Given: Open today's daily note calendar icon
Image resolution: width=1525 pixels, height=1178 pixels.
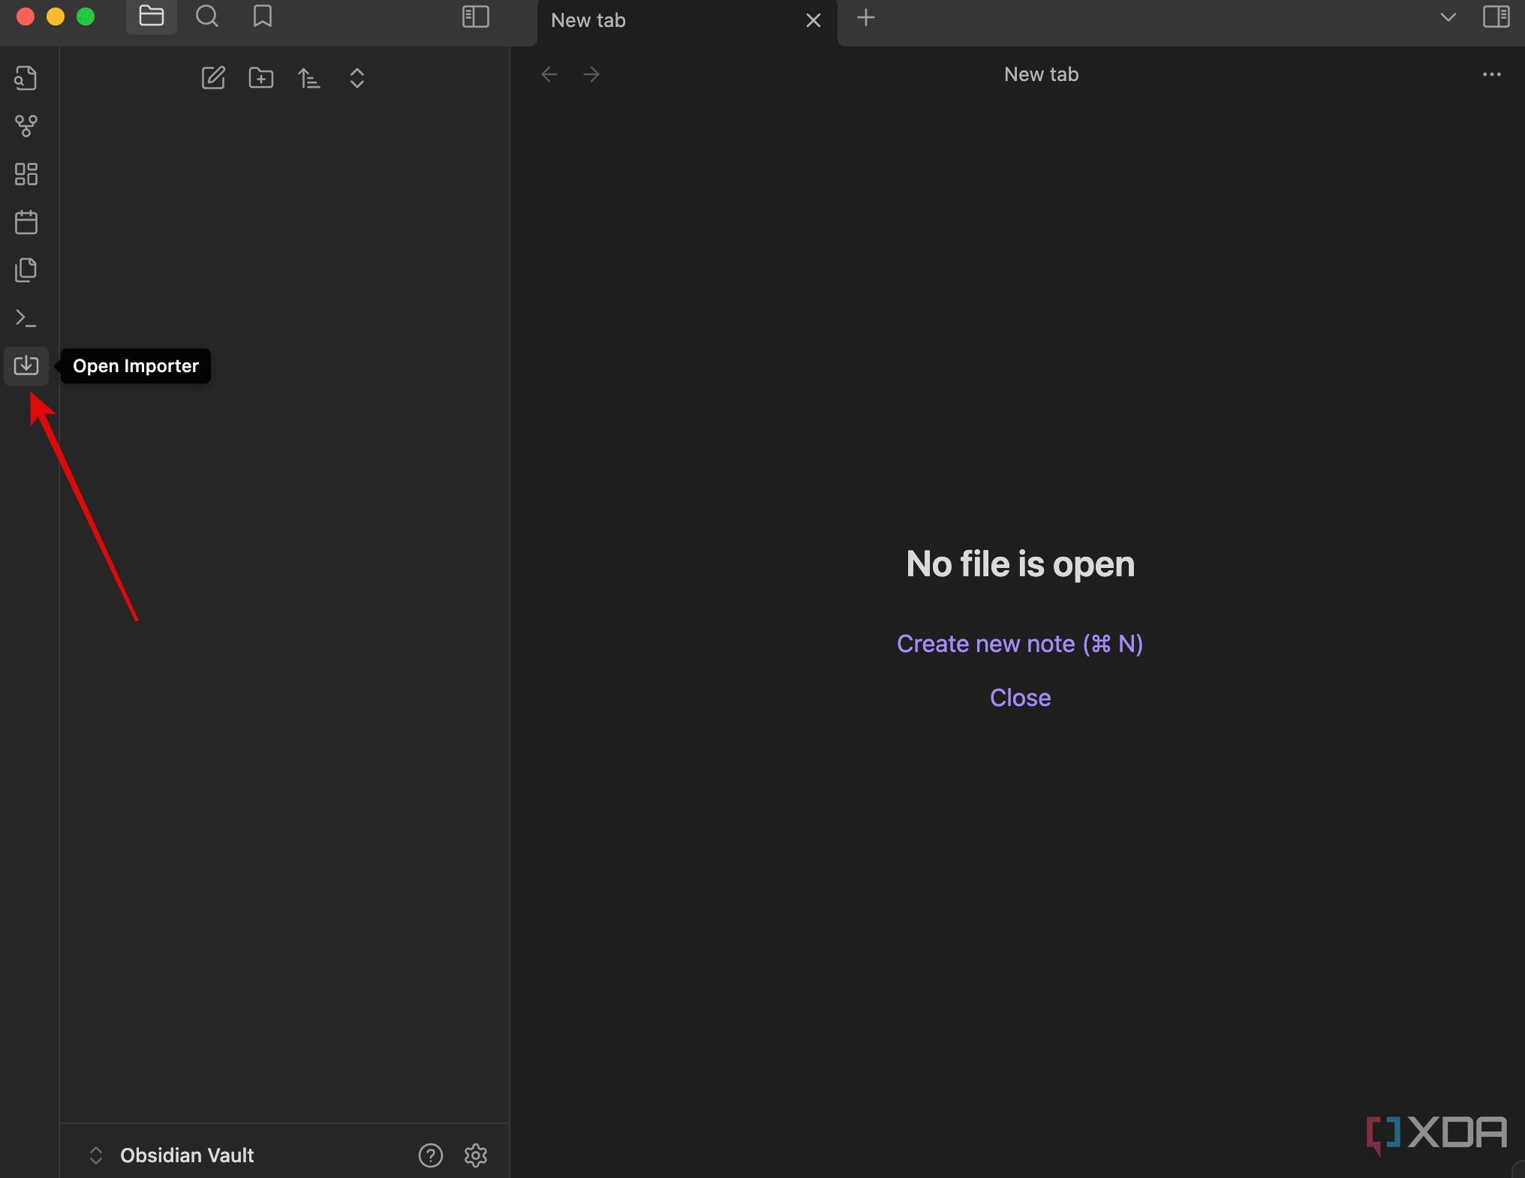Looking at the screenshot, I should click(26, 222).
